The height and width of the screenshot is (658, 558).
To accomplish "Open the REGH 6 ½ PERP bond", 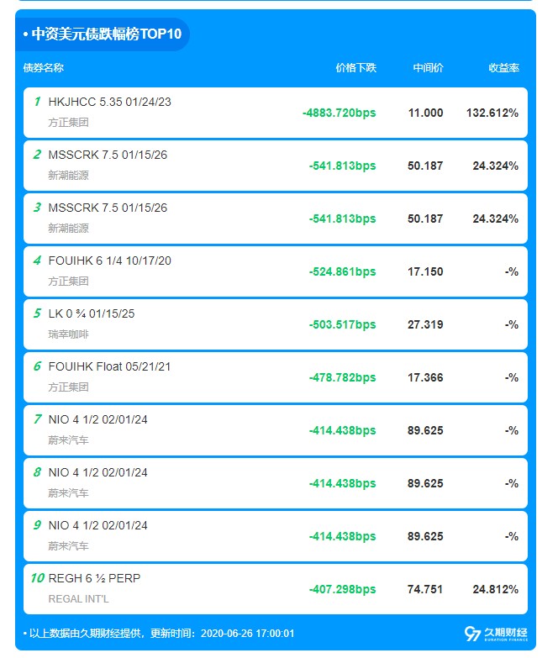I will click(x=95, y=578).
